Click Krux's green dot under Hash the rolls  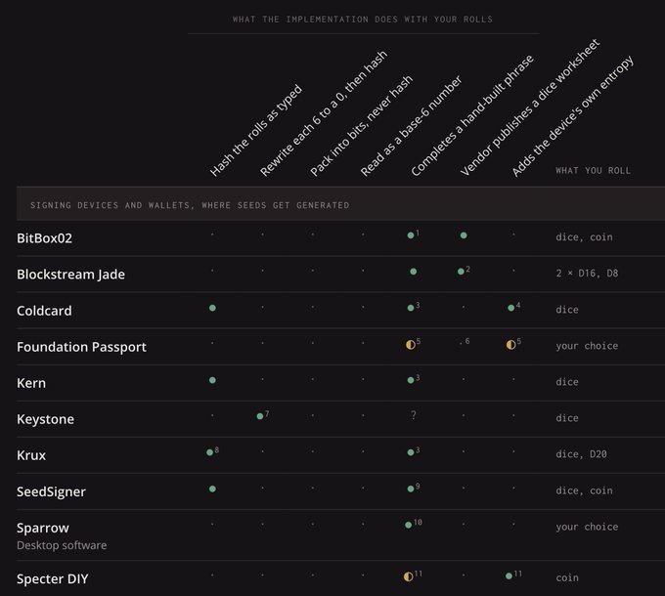coord(209,452)
